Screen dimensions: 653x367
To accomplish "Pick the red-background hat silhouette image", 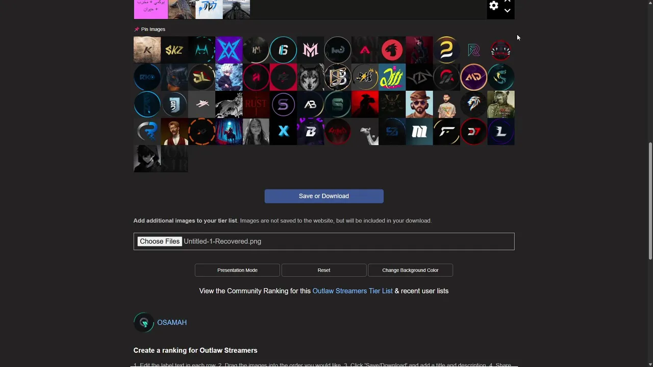I will 365,104.
